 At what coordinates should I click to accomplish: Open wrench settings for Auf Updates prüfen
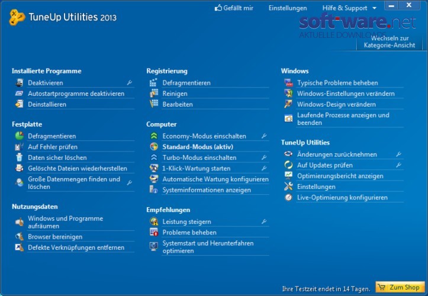coord(399,165)
